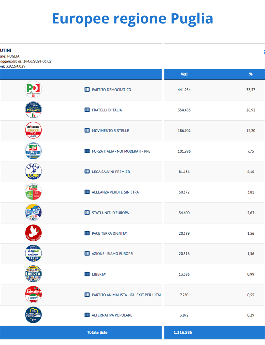
Task: Select the ALTERNATIVA POPOLARE list name
Action: pos(112,315)
